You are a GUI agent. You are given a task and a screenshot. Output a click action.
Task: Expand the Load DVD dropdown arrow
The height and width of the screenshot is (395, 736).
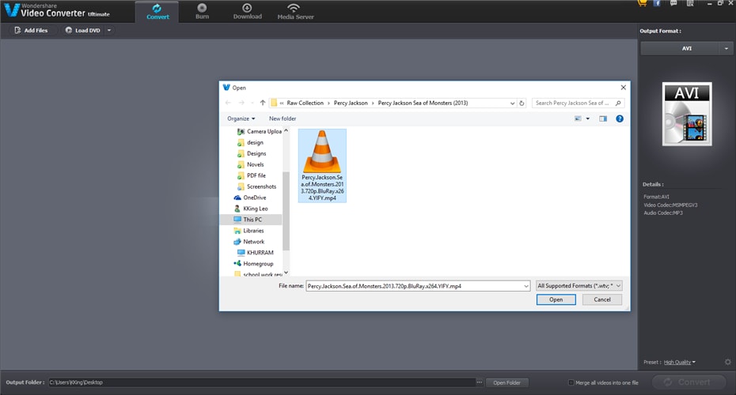tap(109, 30)
